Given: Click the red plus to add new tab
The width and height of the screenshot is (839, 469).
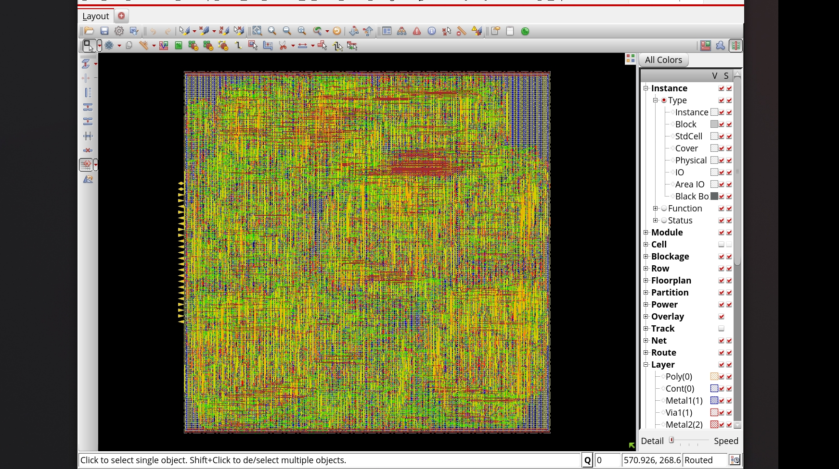Looking at the screenshot, I should 121,16.
